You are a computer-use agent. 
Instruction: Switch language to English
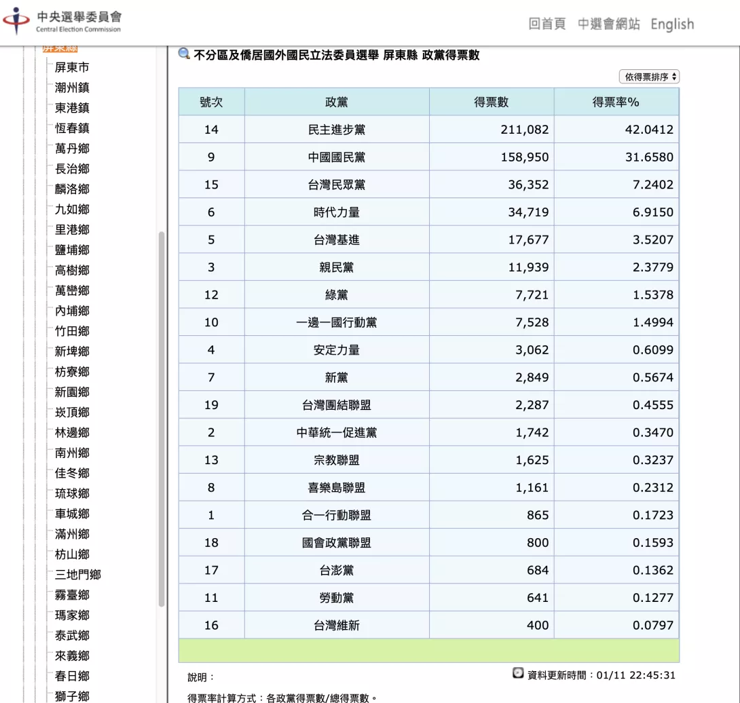tap(672, 24)
